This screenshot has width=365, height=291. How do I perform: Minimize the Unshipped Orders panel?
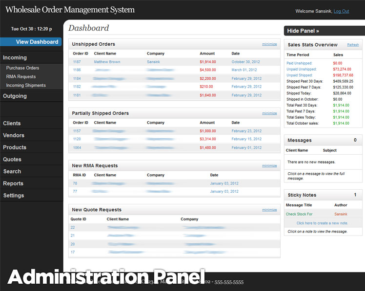click(x=269, y=44)
